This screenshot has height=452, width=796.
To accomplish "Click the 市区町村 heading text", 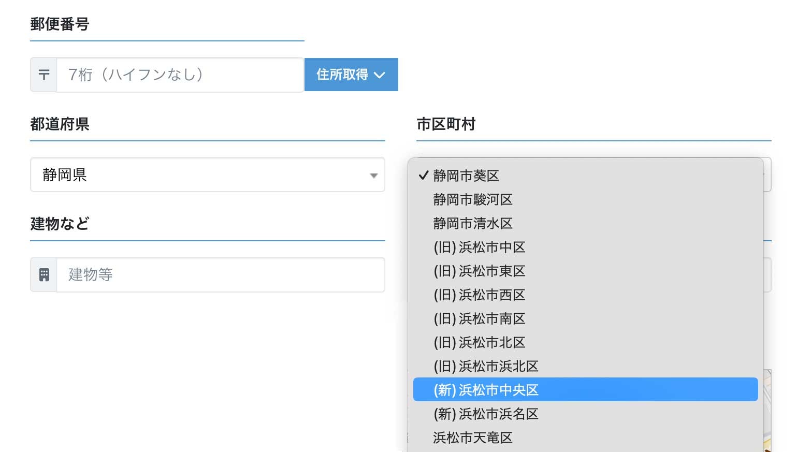I will click(x=446, y=124).
